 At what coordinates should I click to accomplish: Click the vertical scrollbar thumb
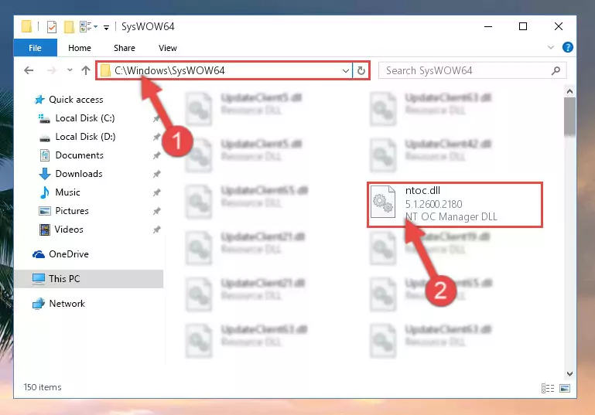click(x=569, y=117)
